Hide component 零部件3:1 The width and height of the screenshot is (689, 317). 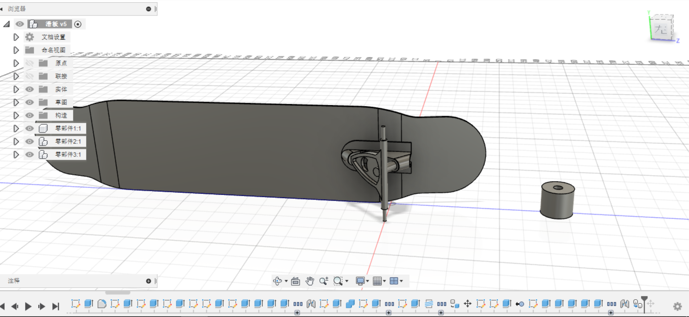click(x=30, y=155)
